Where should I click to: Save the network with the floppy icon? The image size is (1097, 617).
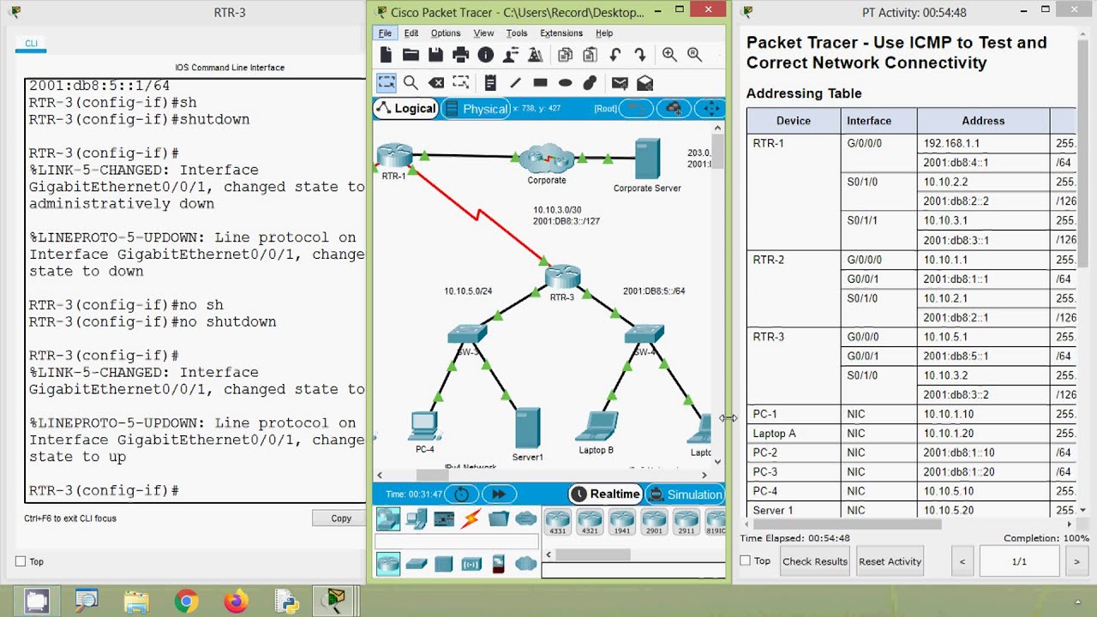pyautogui.click(x=435, y=55)
